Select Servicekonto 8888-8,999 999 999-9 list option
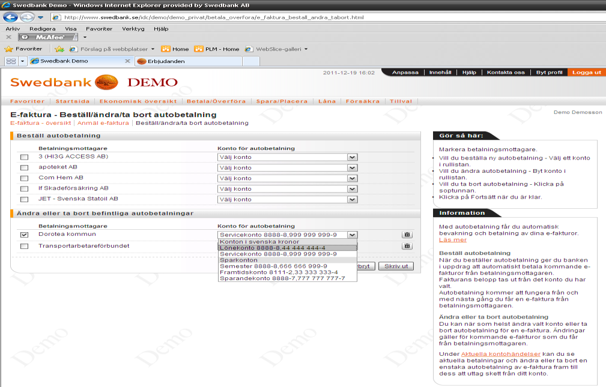Screen dimensions: 606x387 click(x=288, y=254)
